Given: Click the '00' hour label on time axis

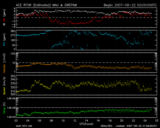Looking at the screenshot, I should [145, 121].
